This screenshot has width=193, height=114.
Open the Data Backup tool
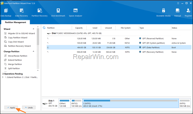pos(6,12)
